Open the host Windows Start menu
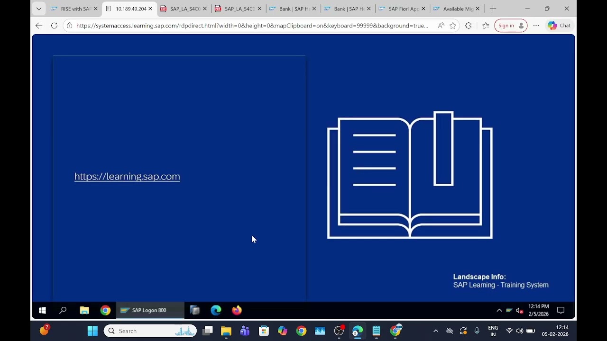This screenshot has height=341, width=607. (x=92, y=331)
